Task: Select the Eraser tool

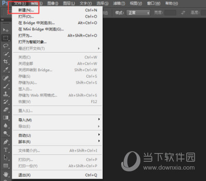Action: tap(6, 110)
